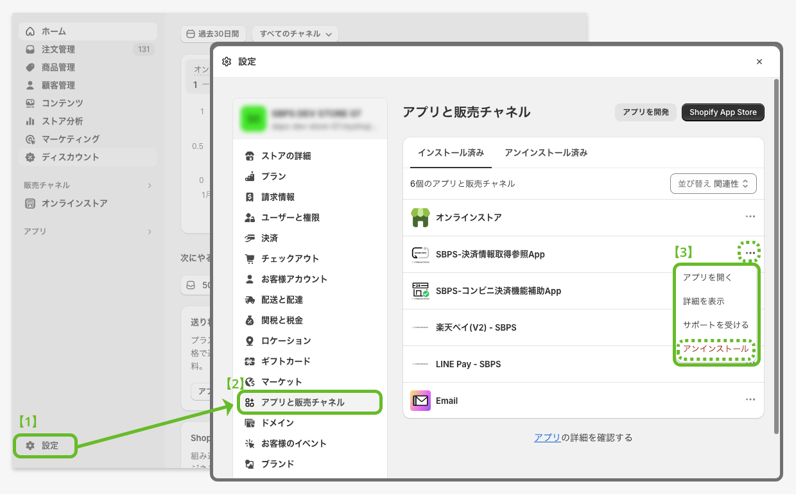The image size is (796, 495).
Task: Expand the アプリ section chevron in sidebar
Action: click(150, 232)
